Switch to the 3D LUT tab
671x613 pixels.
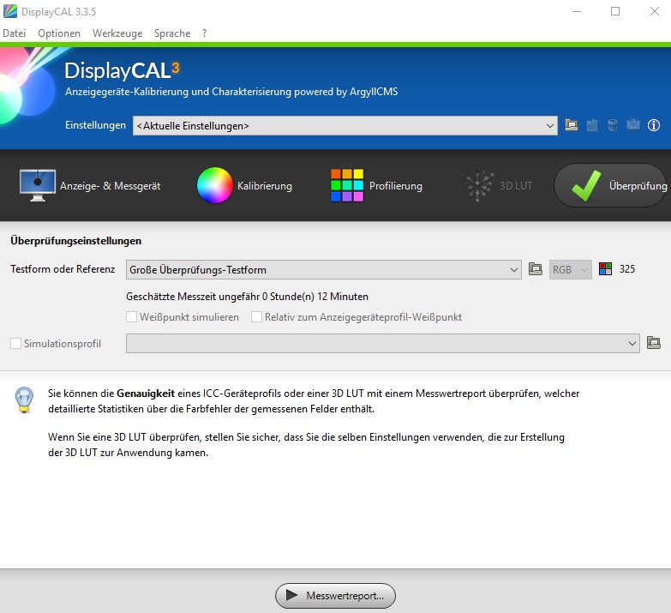coord(497,186)
